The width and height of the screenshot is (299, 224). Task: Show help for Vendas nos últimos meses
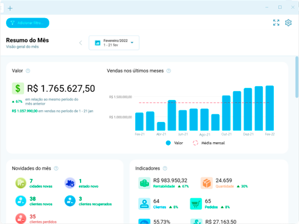tap(169, 71)
